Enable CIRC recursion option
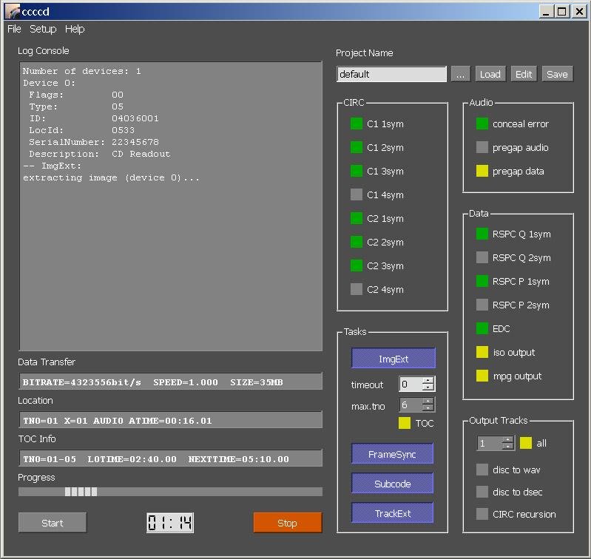591x559 pixels. 482,514
